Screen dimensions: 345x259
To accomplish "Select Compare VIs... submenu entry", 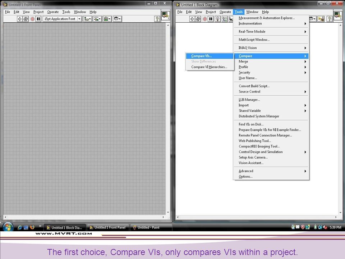I will click(x=210, y=56).
